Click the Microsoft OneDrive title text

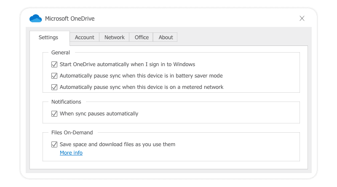click(70, 19)
